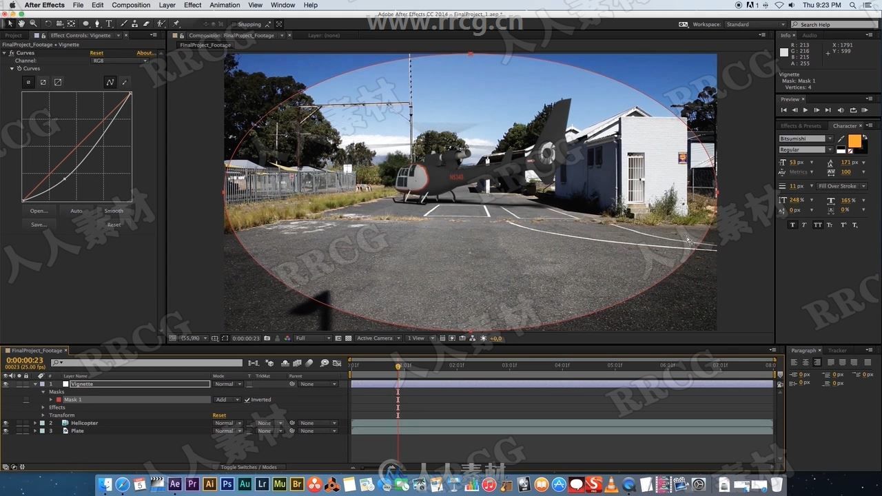
Task: Open the Bitsumishi font family dropdown
Action: (806, 138)
